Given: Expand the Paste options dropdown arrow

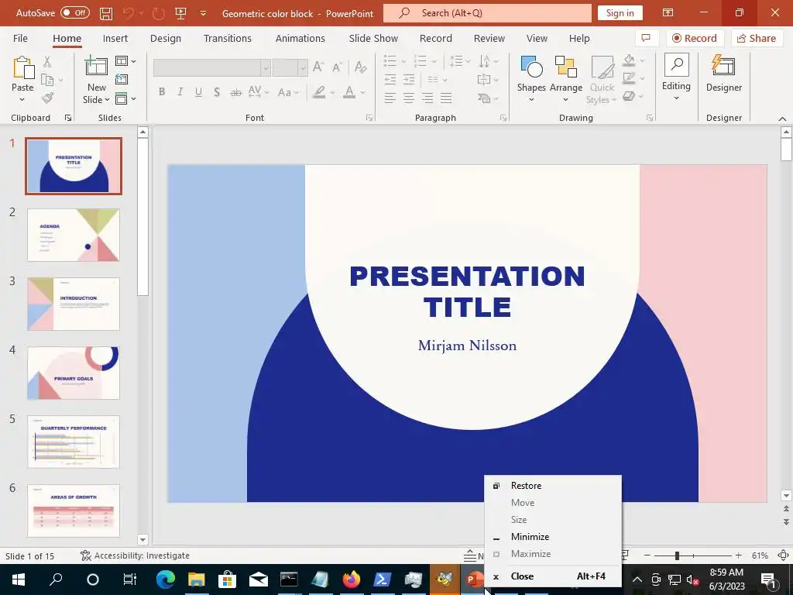Looking at the screenshot, I should click(22, 100).
